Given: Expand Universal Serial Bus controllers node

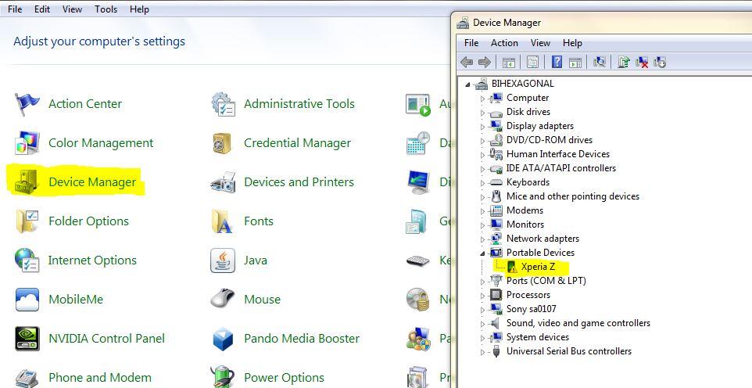Looking at the screenshot, I should [482, 353].
